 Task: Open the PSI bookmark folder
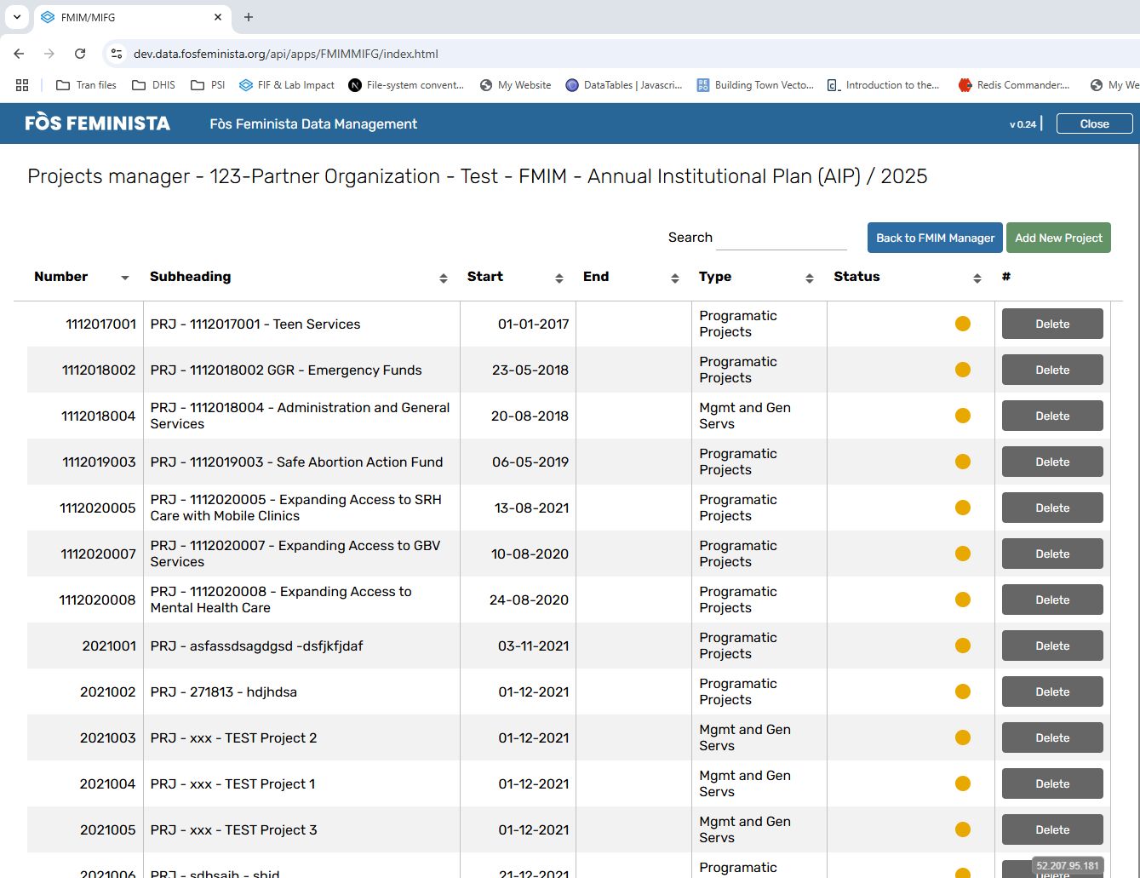(x=209, y=85)
